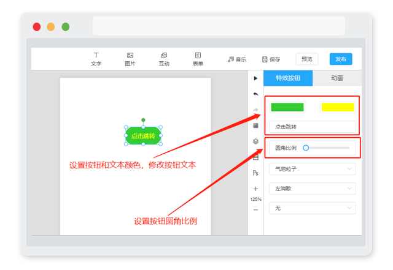
Task: Open the 互动 interaction tool
Action: pos(164,59)
